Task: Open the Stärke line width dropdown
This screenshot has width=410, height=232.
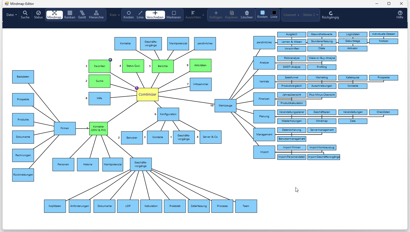Action: click(x=310, y=15)
